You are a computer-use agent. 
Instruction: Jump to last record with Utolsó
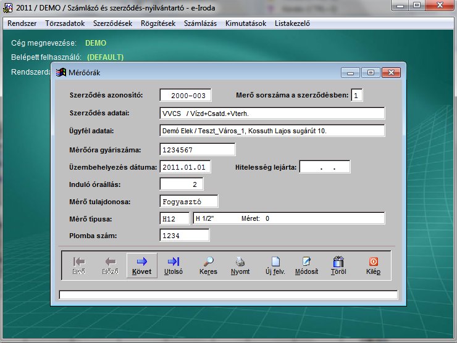174,266
